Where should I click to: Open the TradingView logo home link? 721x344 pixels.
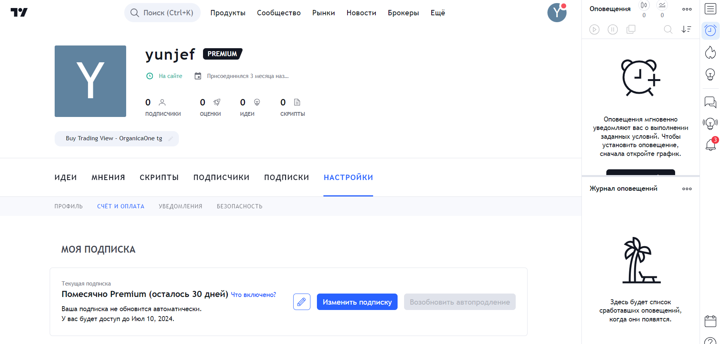(19, 13)
